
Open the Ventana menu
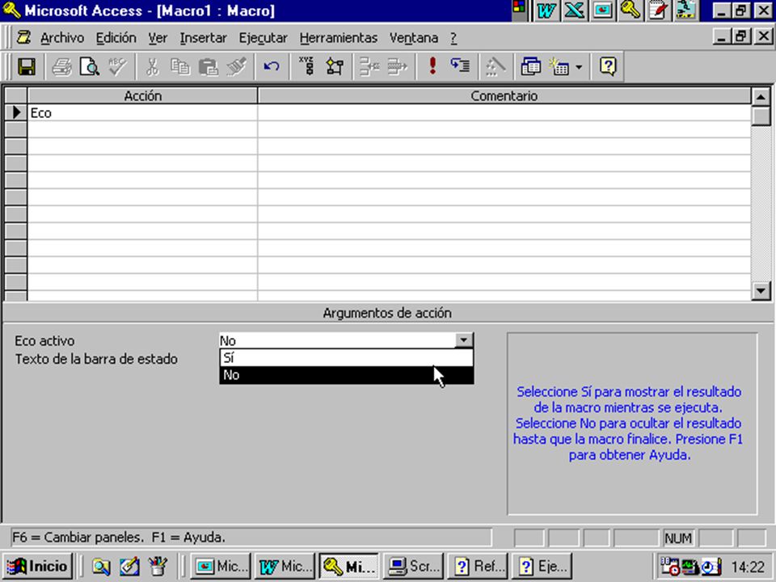click(414, 38)
